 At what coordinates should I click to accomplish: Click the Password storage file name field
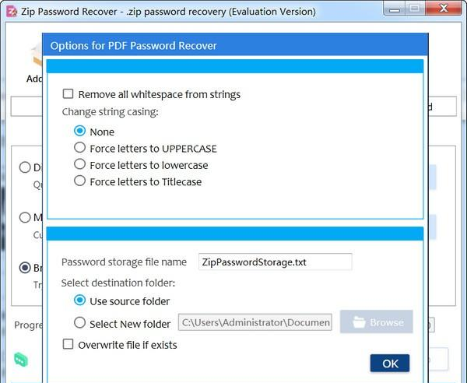(x=276, y=262)
